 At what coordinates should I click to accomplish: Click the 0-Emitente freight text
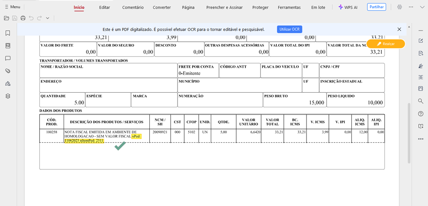coord(189,73)
